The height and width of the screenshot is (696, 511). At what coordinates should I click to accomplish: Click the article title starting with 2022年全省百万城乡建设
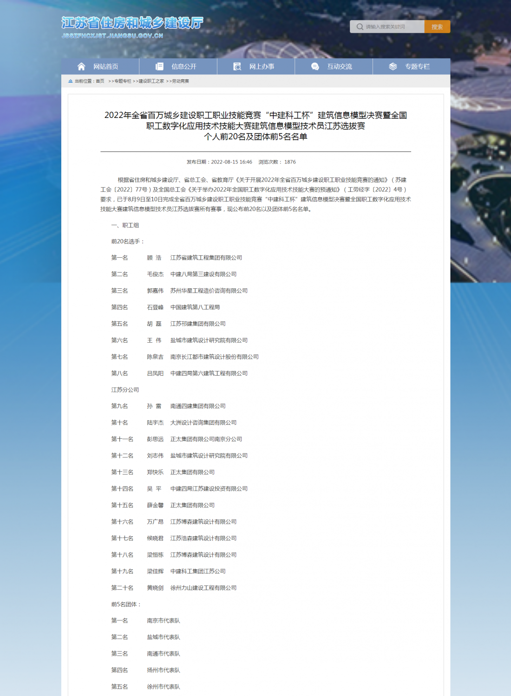click(255, 126)
